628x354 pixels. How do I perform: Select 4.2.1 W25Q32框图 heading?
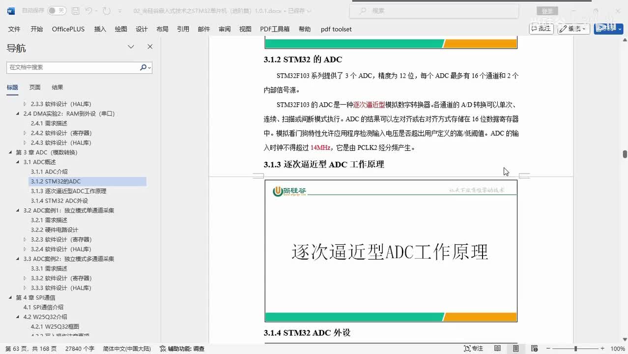[55, 326]
